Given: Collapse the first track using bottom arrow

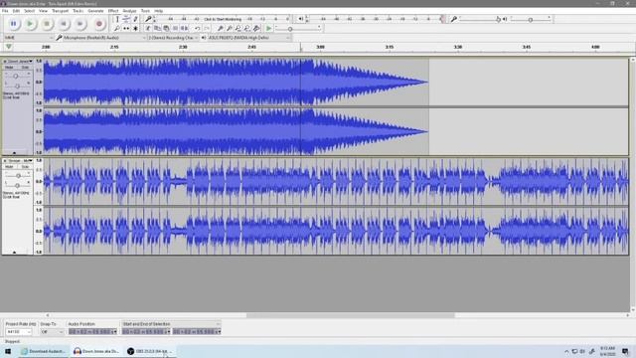Looking at the screenshot, I should [x=15, y=152].
